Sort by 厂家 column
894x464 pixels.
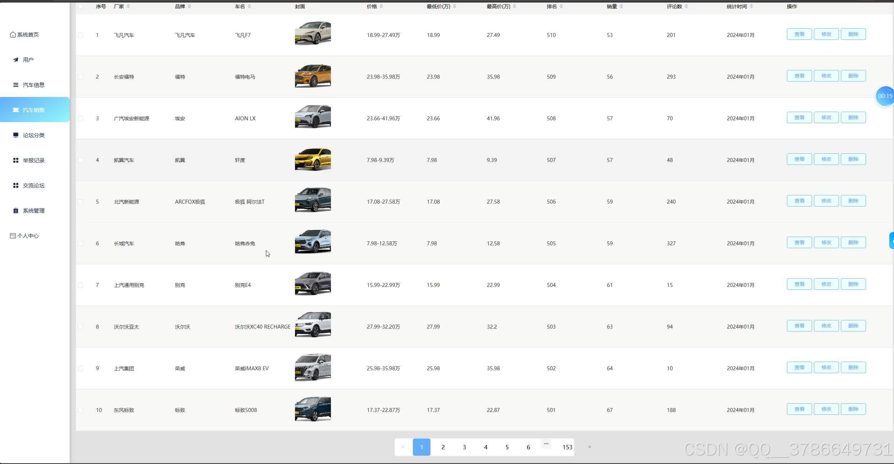(x=128, y=6)
